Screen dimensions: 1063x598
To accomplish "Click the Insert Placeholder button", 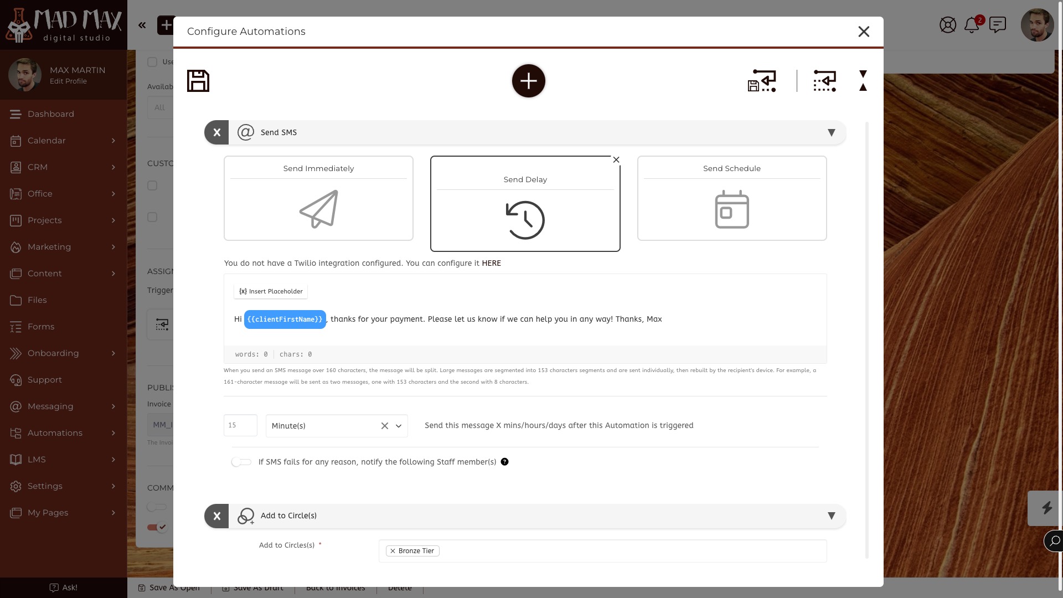I will point(271,291).
